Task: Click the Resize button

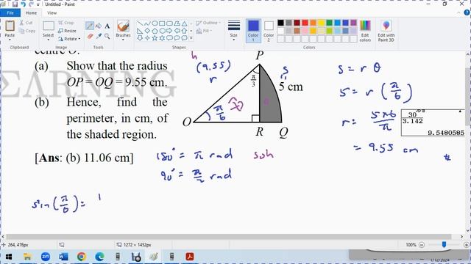Action: click(x=67, y=31)
